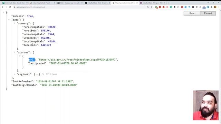Click the ruralBeds value 559176
221x124 pixels.
(x=45, y=31)
